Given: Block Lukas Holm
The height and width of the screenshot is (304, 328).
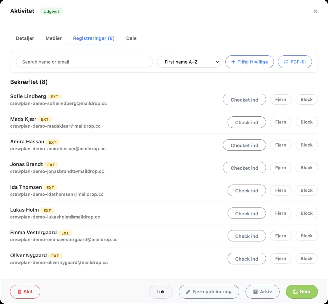Looking at the screenshot, I should coord(307,213).
